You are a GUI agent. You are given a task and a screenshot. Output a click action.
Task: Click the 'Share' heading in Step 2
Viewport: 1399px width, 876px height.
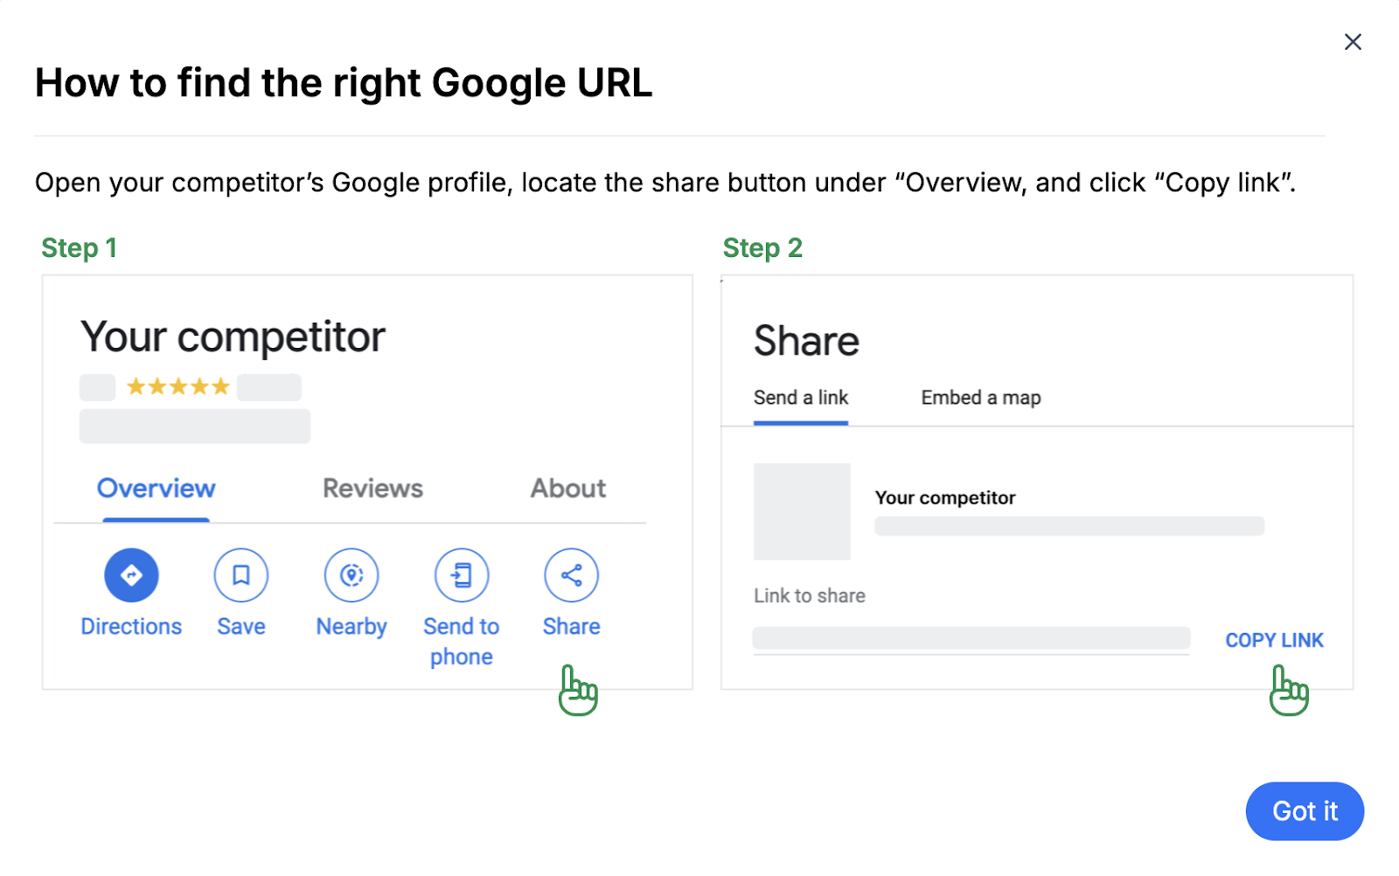[x=806, y=341]
